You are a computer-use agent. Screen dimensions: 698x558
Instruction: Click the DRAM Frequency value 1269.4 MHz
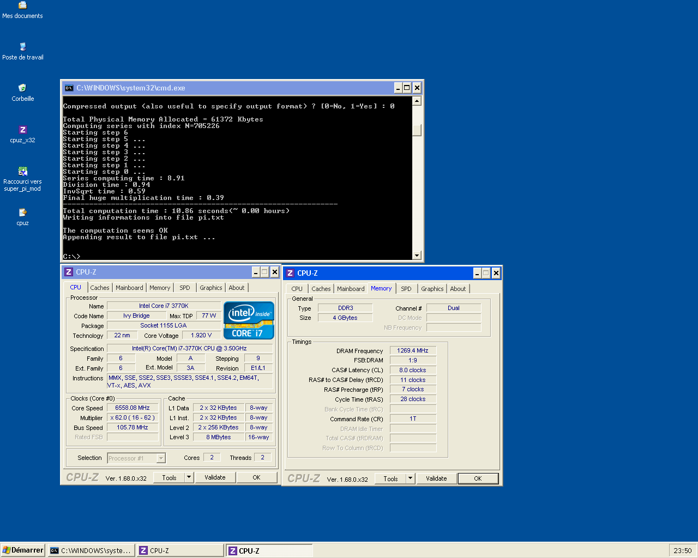(413, 350)
